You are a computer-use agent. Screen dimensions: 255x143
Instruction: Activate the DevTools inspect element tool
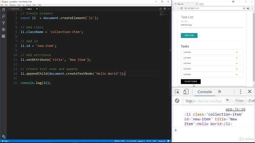tap(177, 92)
